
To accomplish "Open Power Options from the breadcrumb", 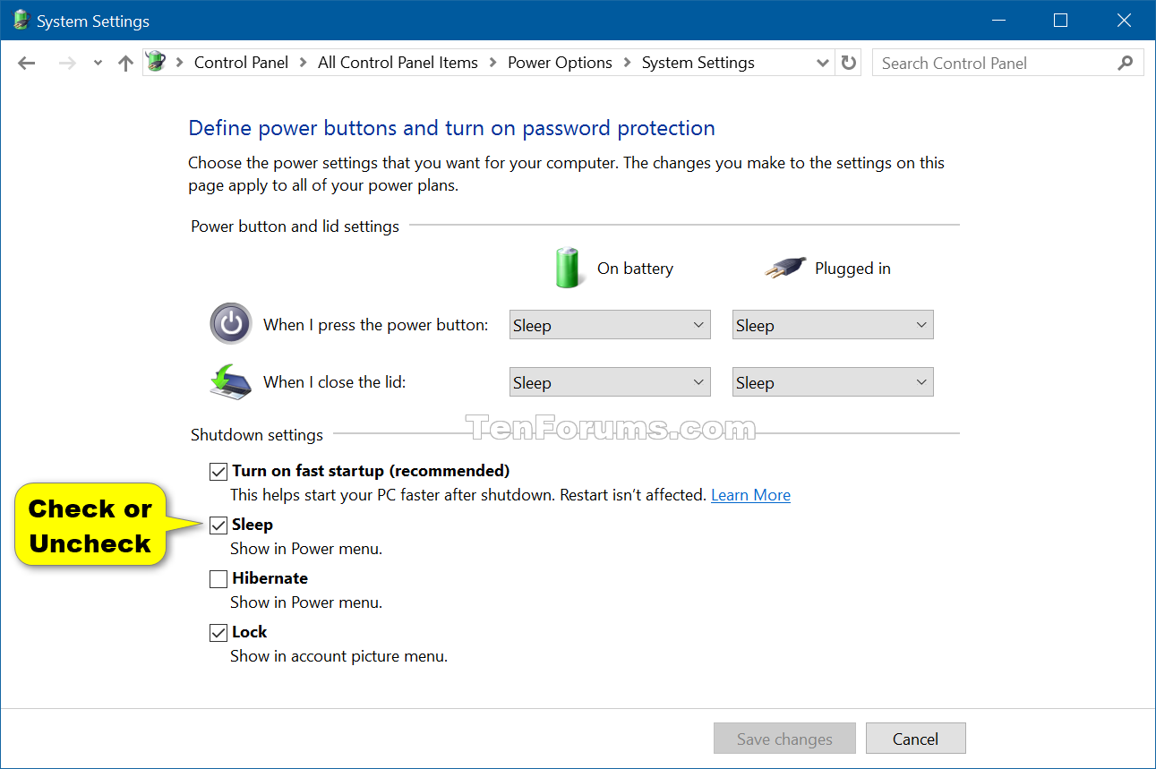I will point(560,63).
